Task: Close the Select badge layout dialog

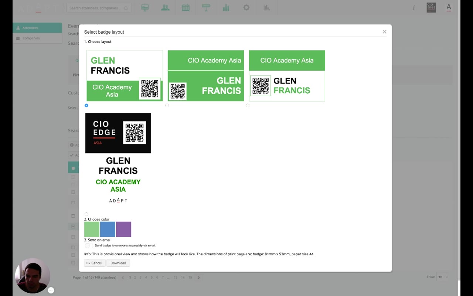Action: (384, 32)
